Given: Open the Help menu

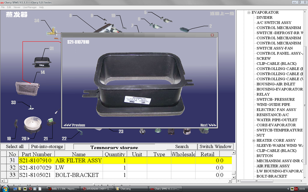Looking at the screenshot, I should pyautogui.click(x=41, y=7).
